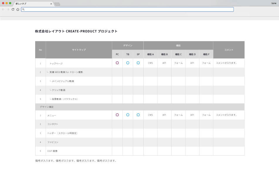This screenshot has height=174, width=279.
Task: Select the OGP 画像 row name
Action: 52,151
